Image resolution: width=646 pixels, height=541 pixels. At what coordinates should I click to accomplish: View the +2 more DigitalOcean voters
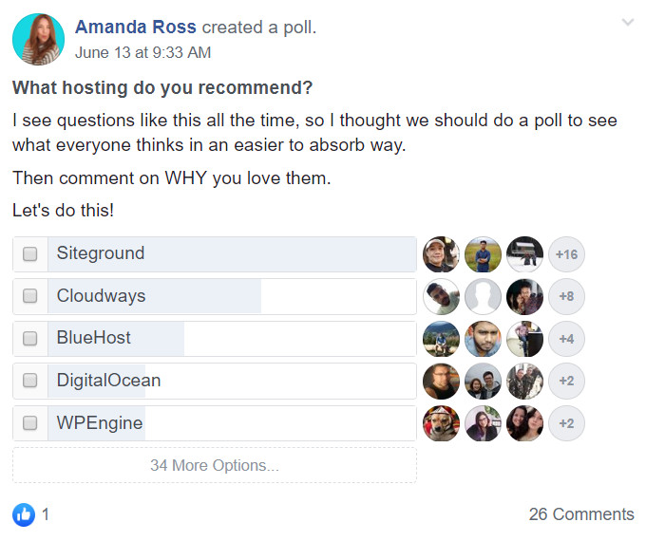[567, 381]
